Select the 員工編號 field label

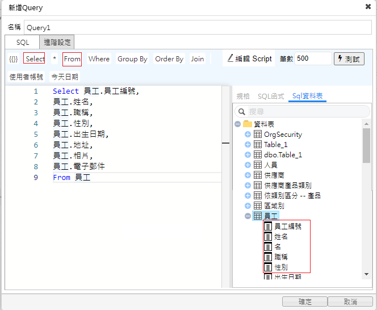288,227
